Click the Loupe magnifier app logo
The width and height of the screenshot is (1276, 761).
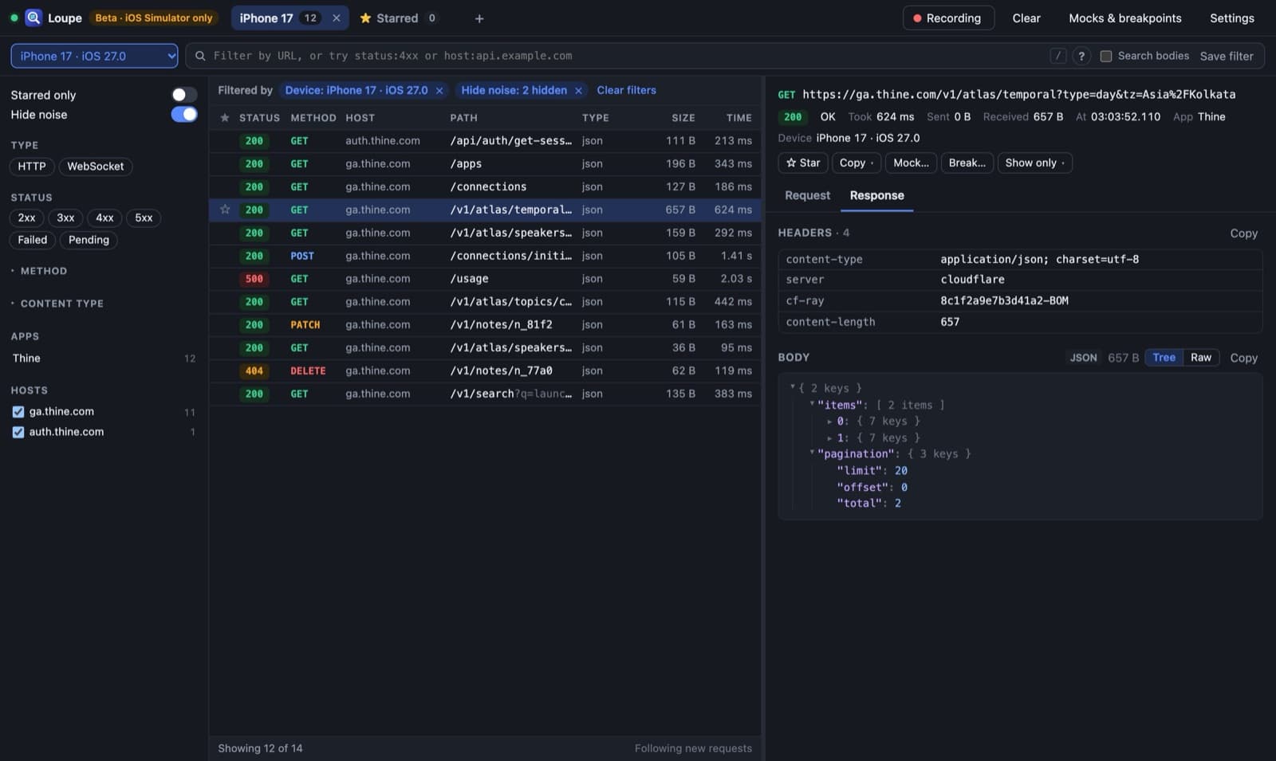[33, 18]
